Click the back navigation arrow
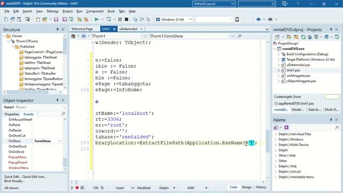Screen dimensions: 343x193 [258, 19]
